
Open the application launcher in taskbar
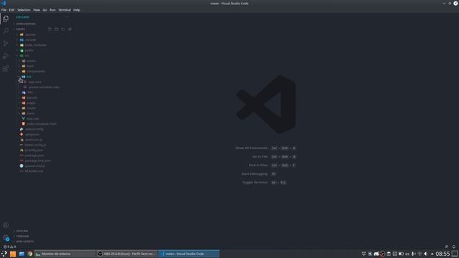pyautogui.click(x=4, y=254)
